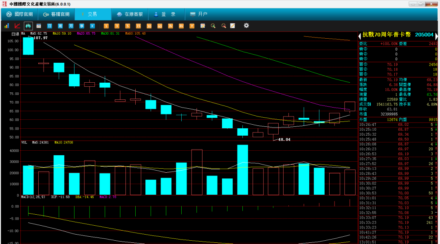Switch to 交易 tab
The width and height of the screenshot is (440, 244).
92,14
